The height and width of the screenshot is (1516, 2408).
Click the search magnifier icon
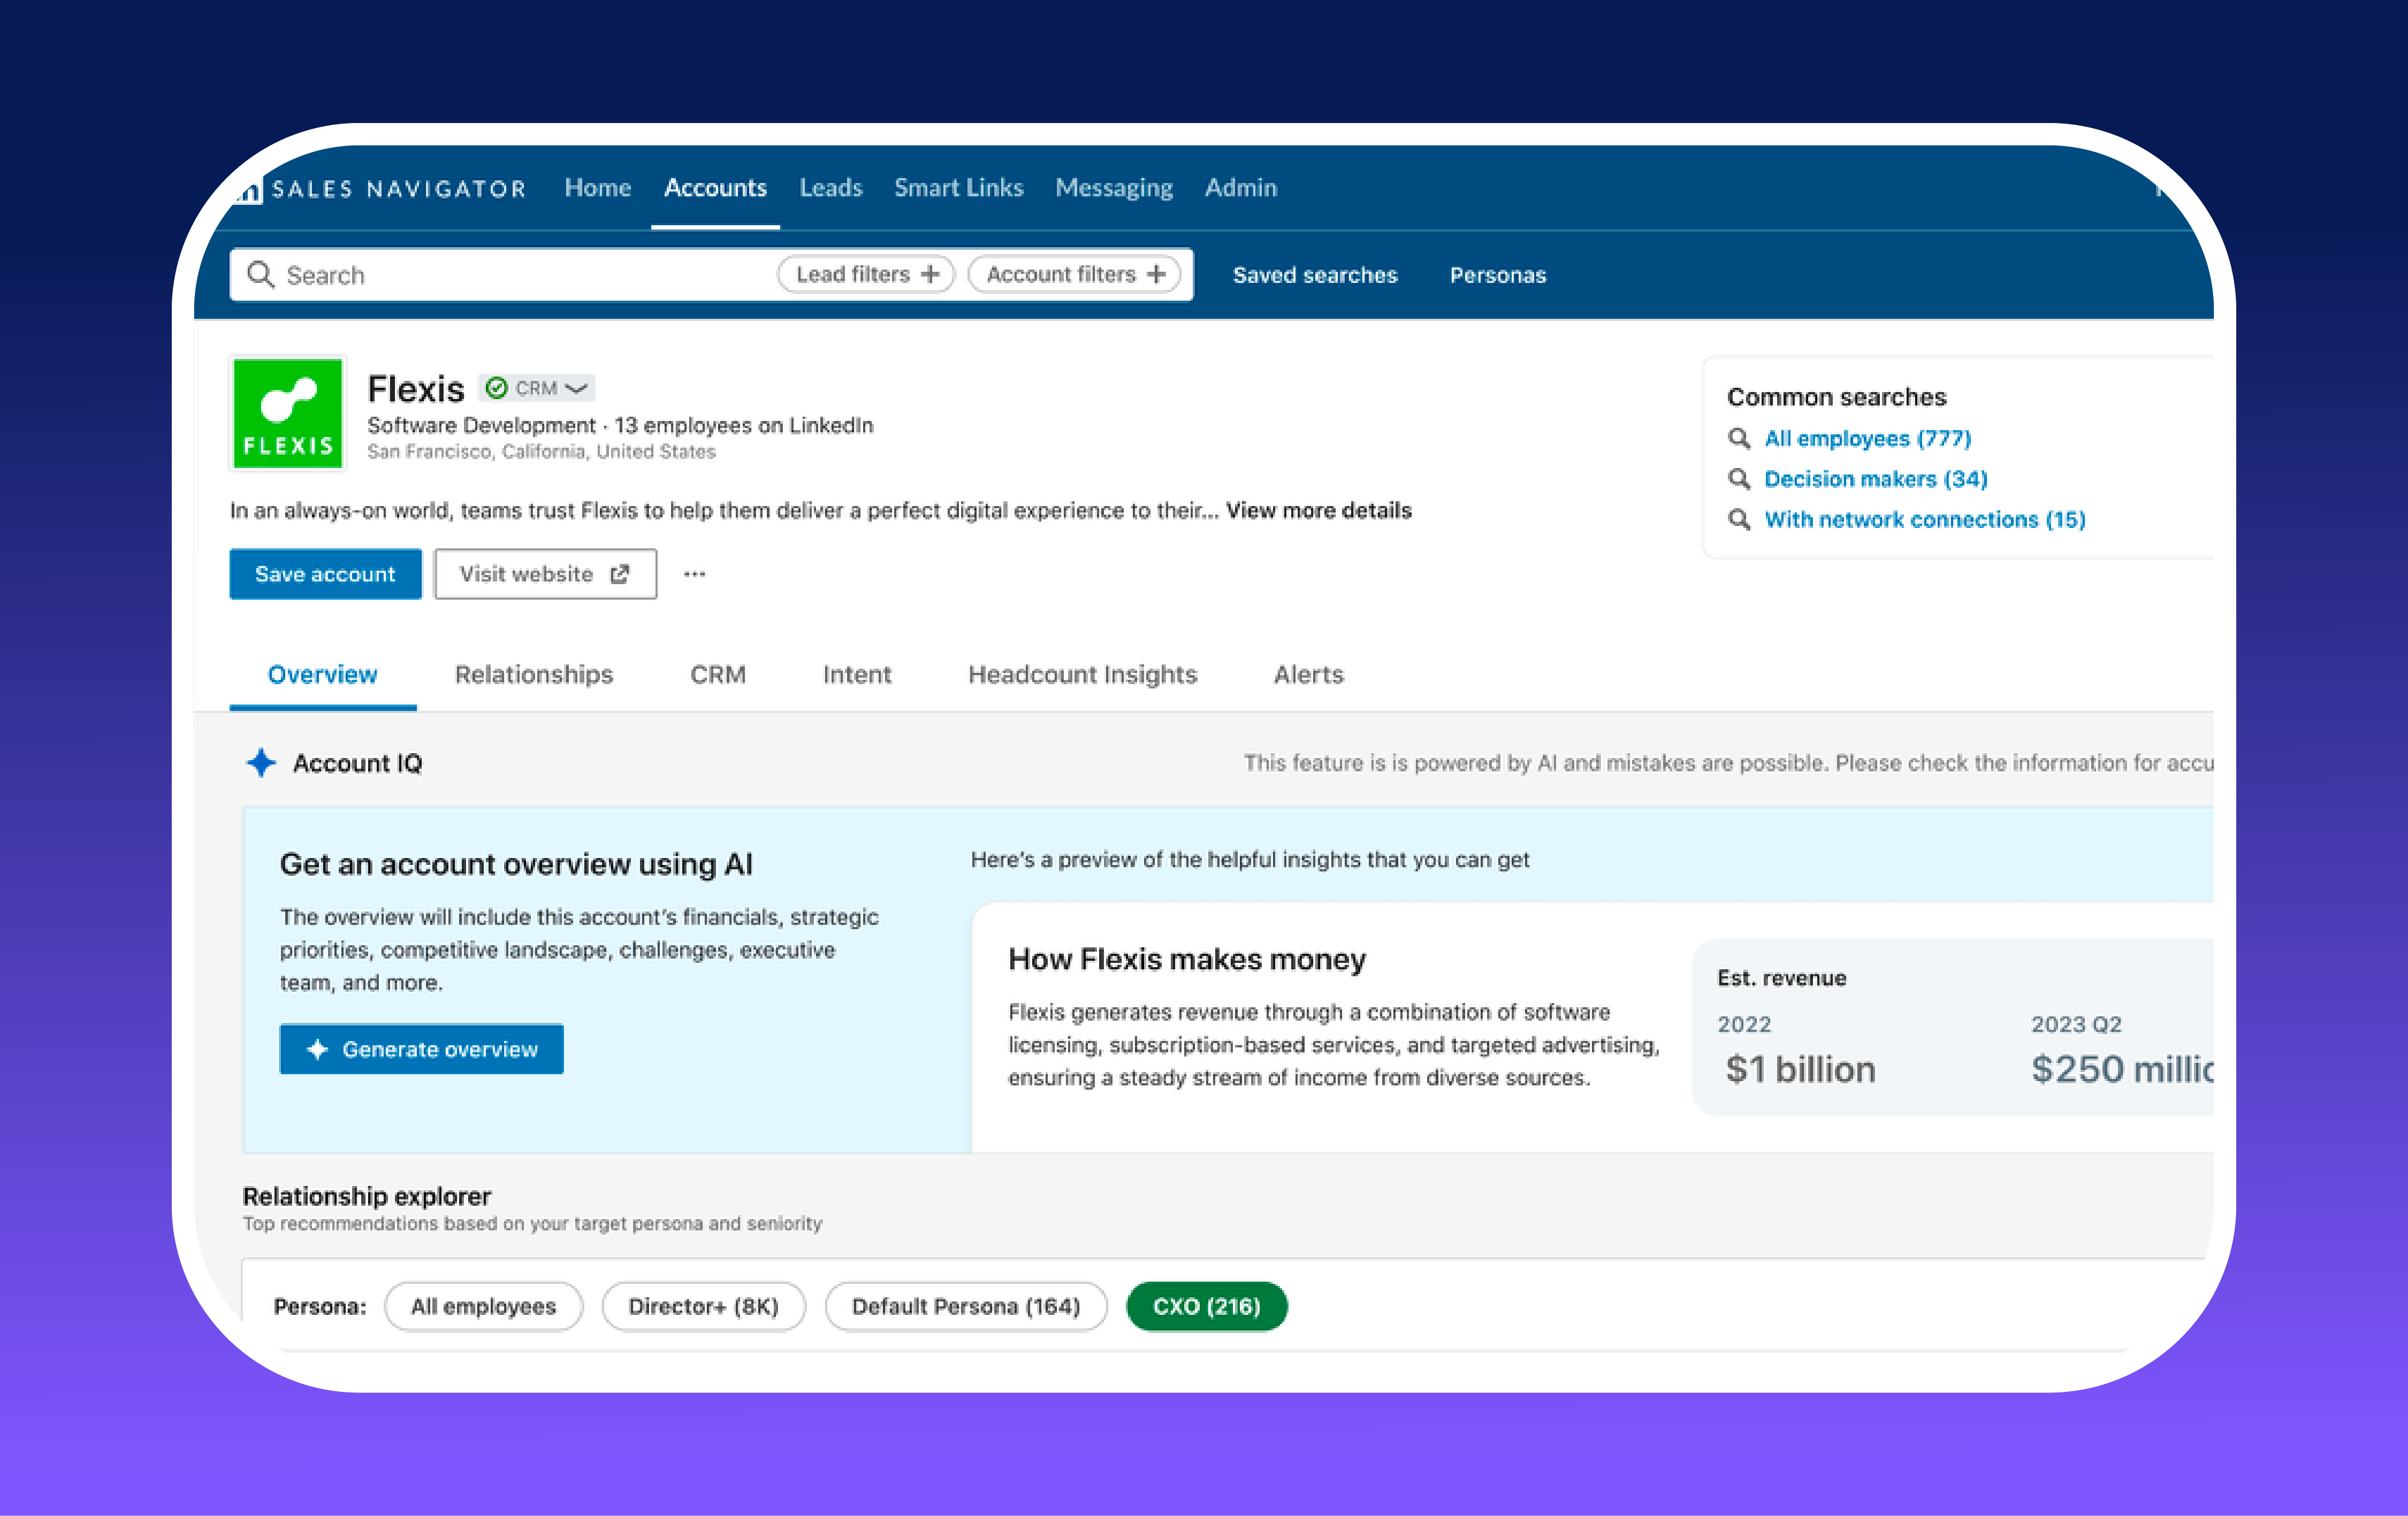click(x=260, y=274)
